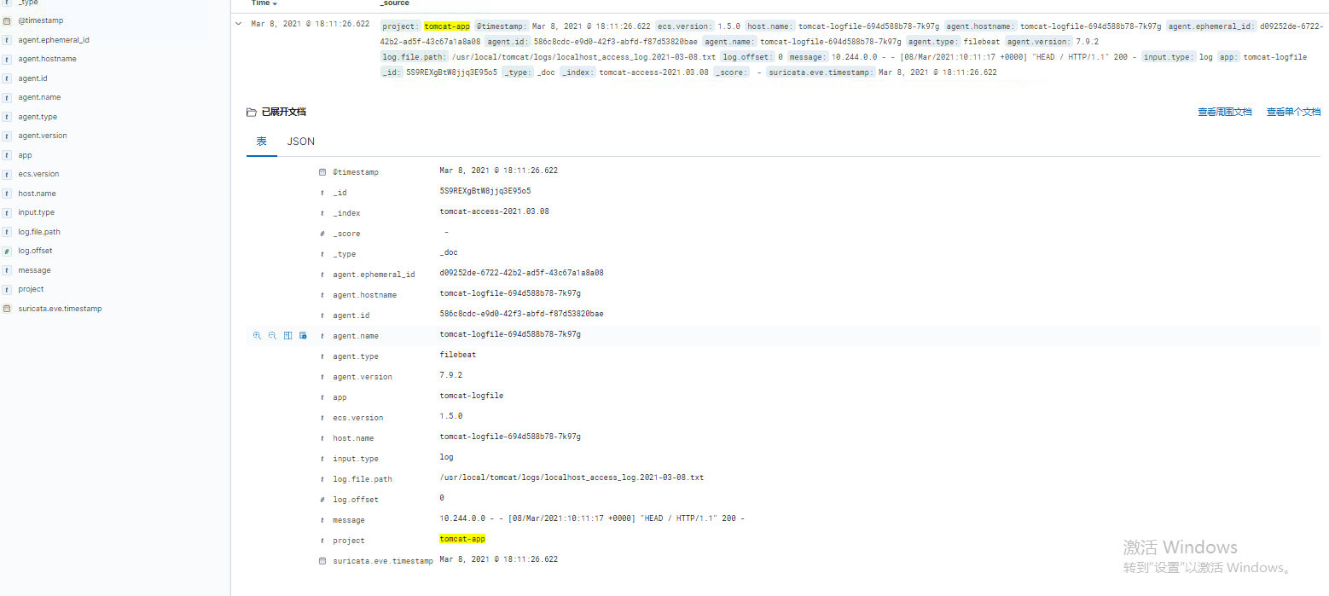
Task: Click the host.name field label in table
Action: click(353, 438)
